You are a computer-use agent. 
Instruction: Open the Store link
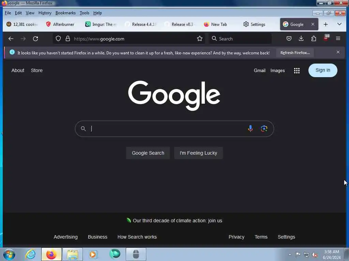37,70
